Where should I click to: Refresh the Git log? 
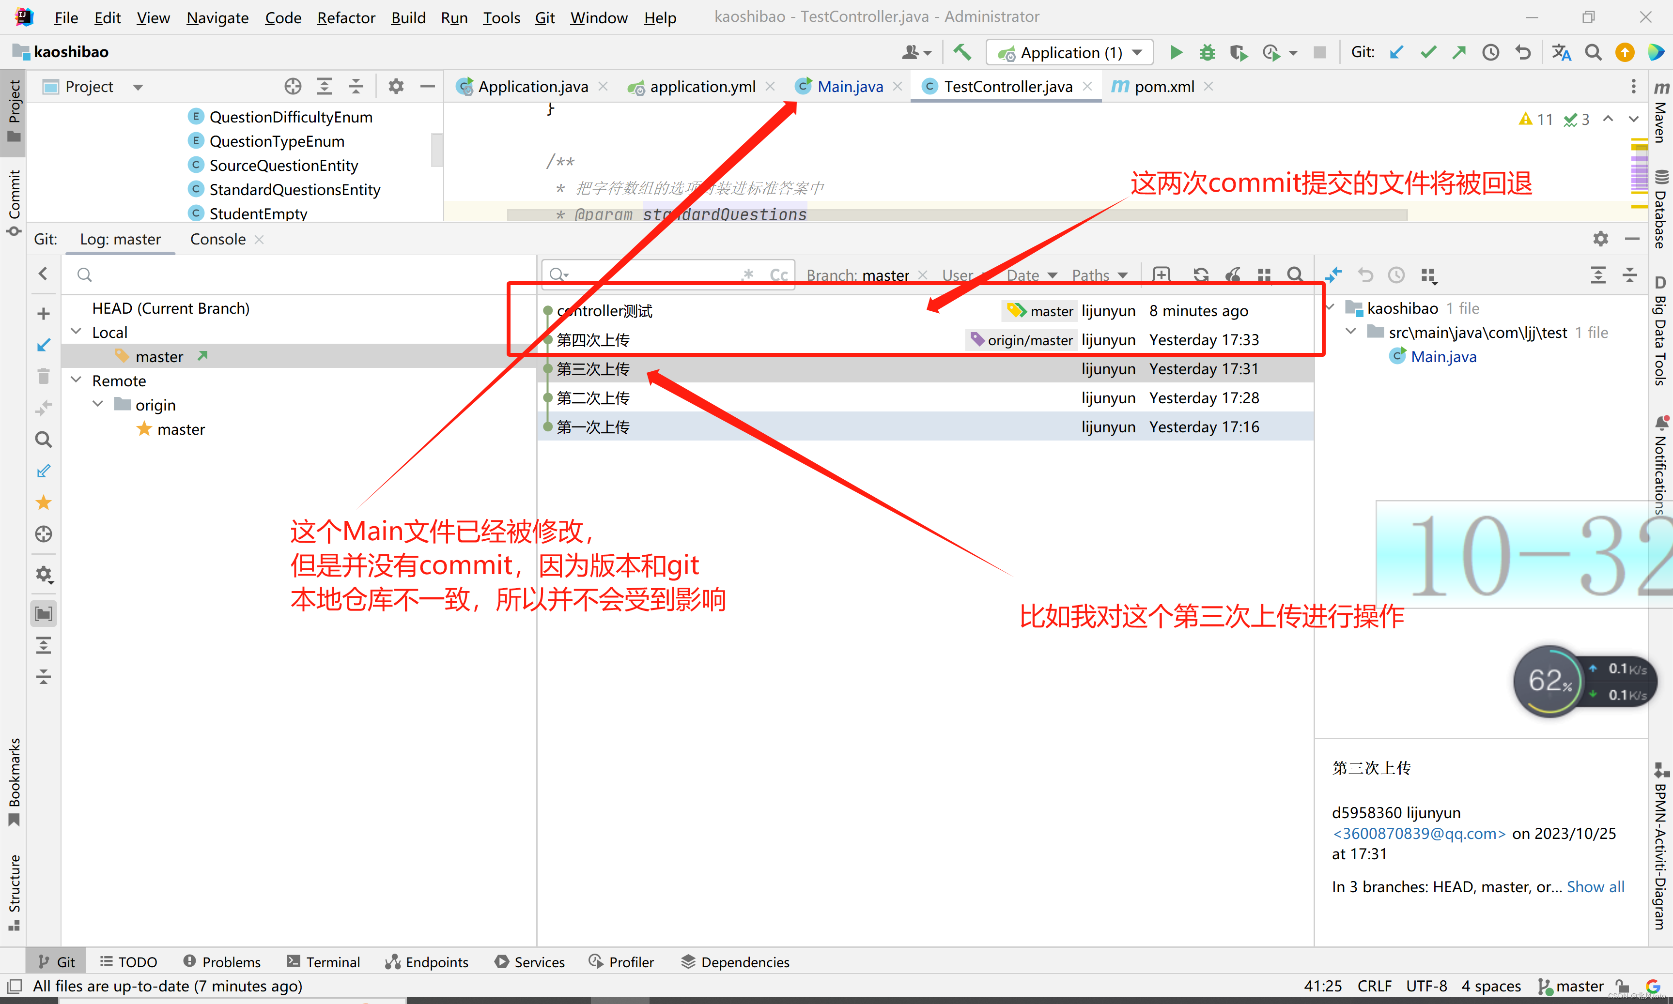click(1201, 274)
